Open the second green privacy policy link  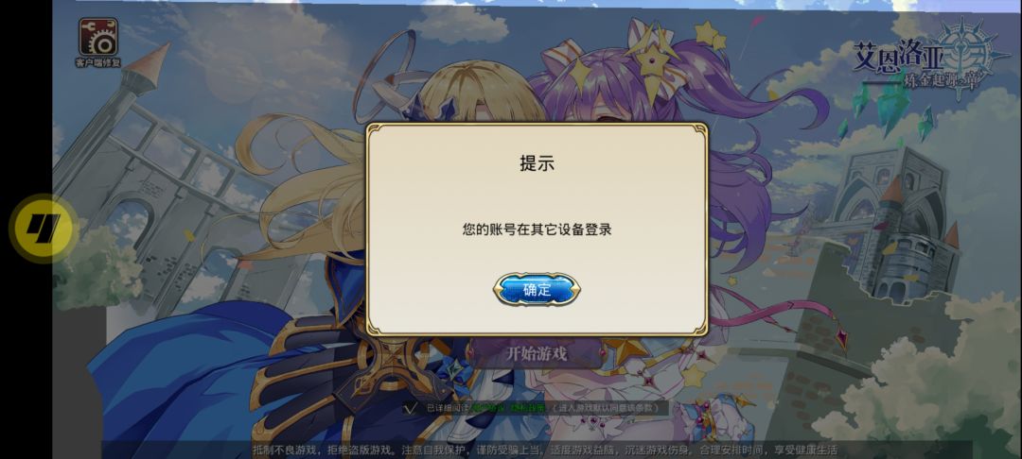[528, 408]
